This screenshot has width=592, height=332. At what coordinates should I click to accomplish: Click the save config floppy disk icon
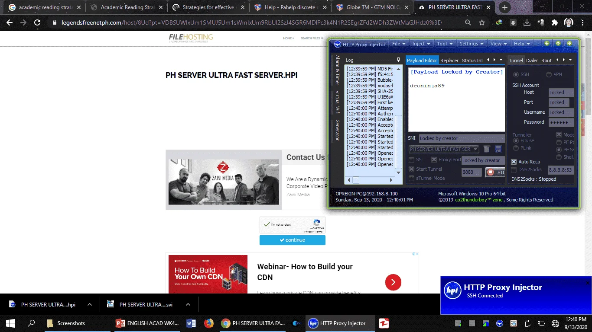coord(498,149)
